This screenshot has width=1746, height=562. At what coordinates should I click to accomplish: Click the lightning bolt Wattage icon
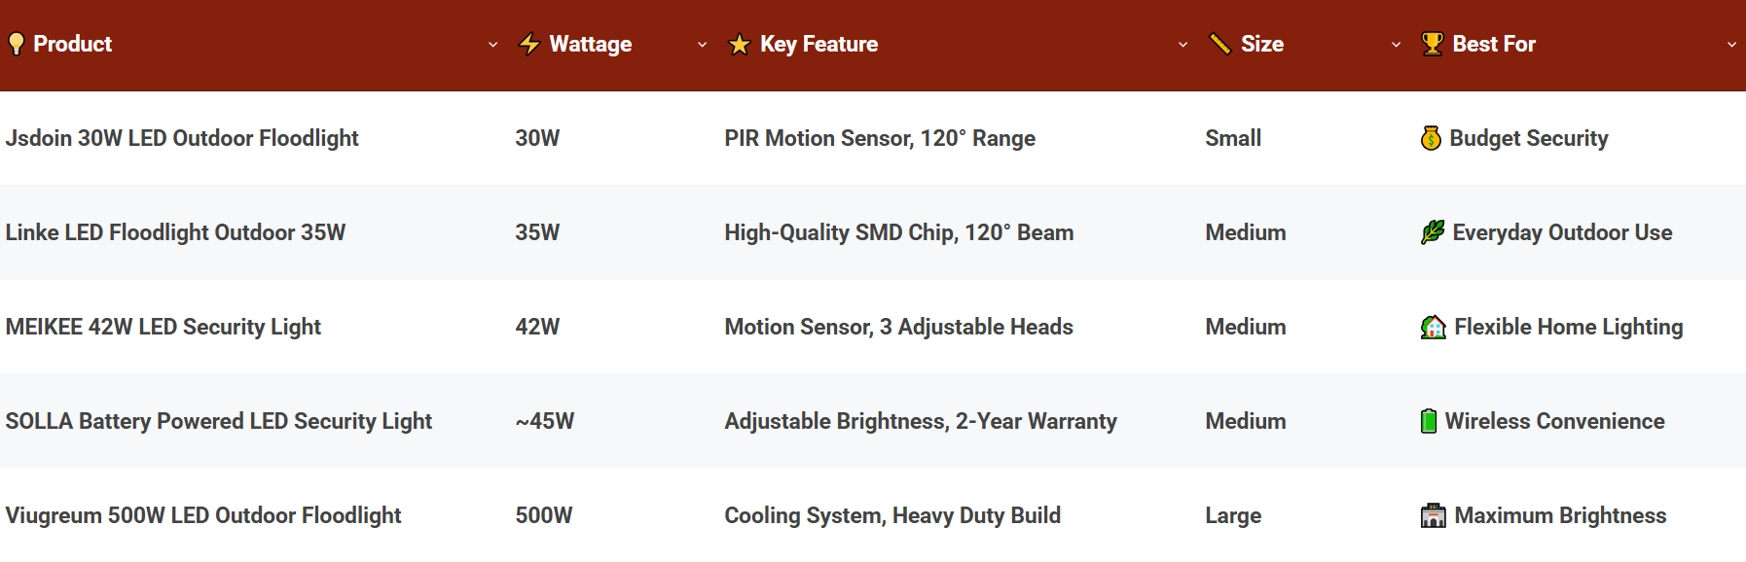click(x=529, y=44)
